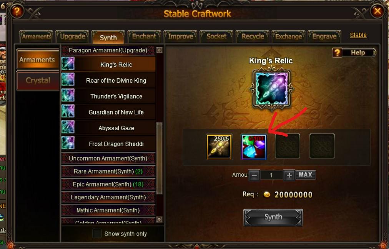Select the golden material slot showing 250/5

pos(219,147)
